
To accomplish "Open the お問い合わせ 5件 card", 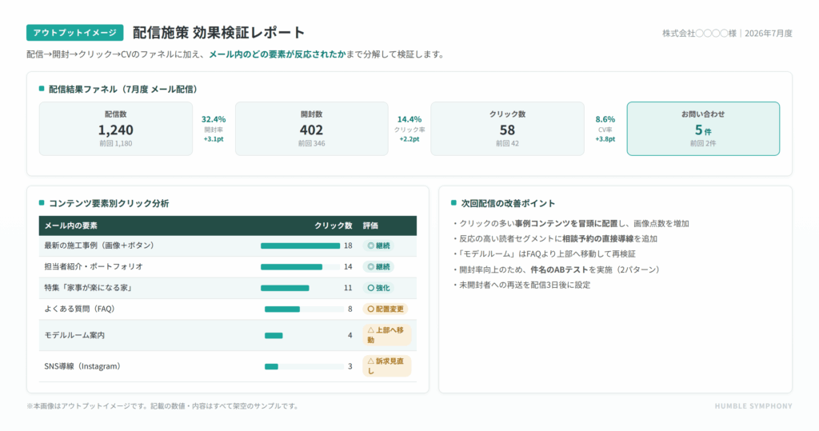I will click(x=703, y=129).
